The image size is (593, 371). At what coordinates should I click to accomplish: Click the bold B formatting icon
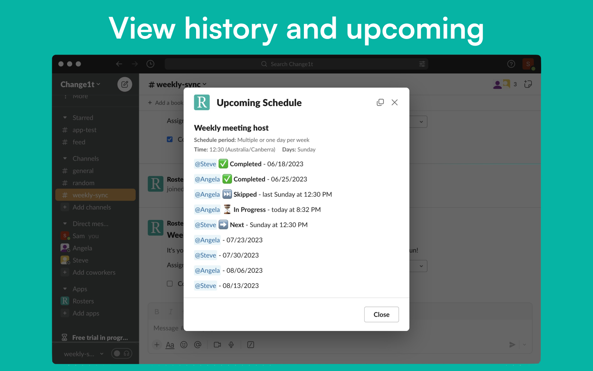pos(157,312)
